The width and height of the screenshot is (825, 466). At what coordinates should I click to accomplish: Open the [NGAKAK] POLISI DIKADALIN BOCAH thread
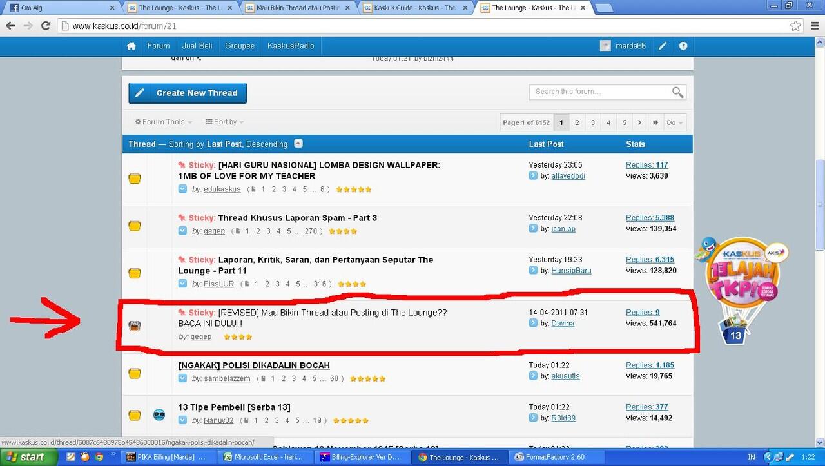pos(254,365)
